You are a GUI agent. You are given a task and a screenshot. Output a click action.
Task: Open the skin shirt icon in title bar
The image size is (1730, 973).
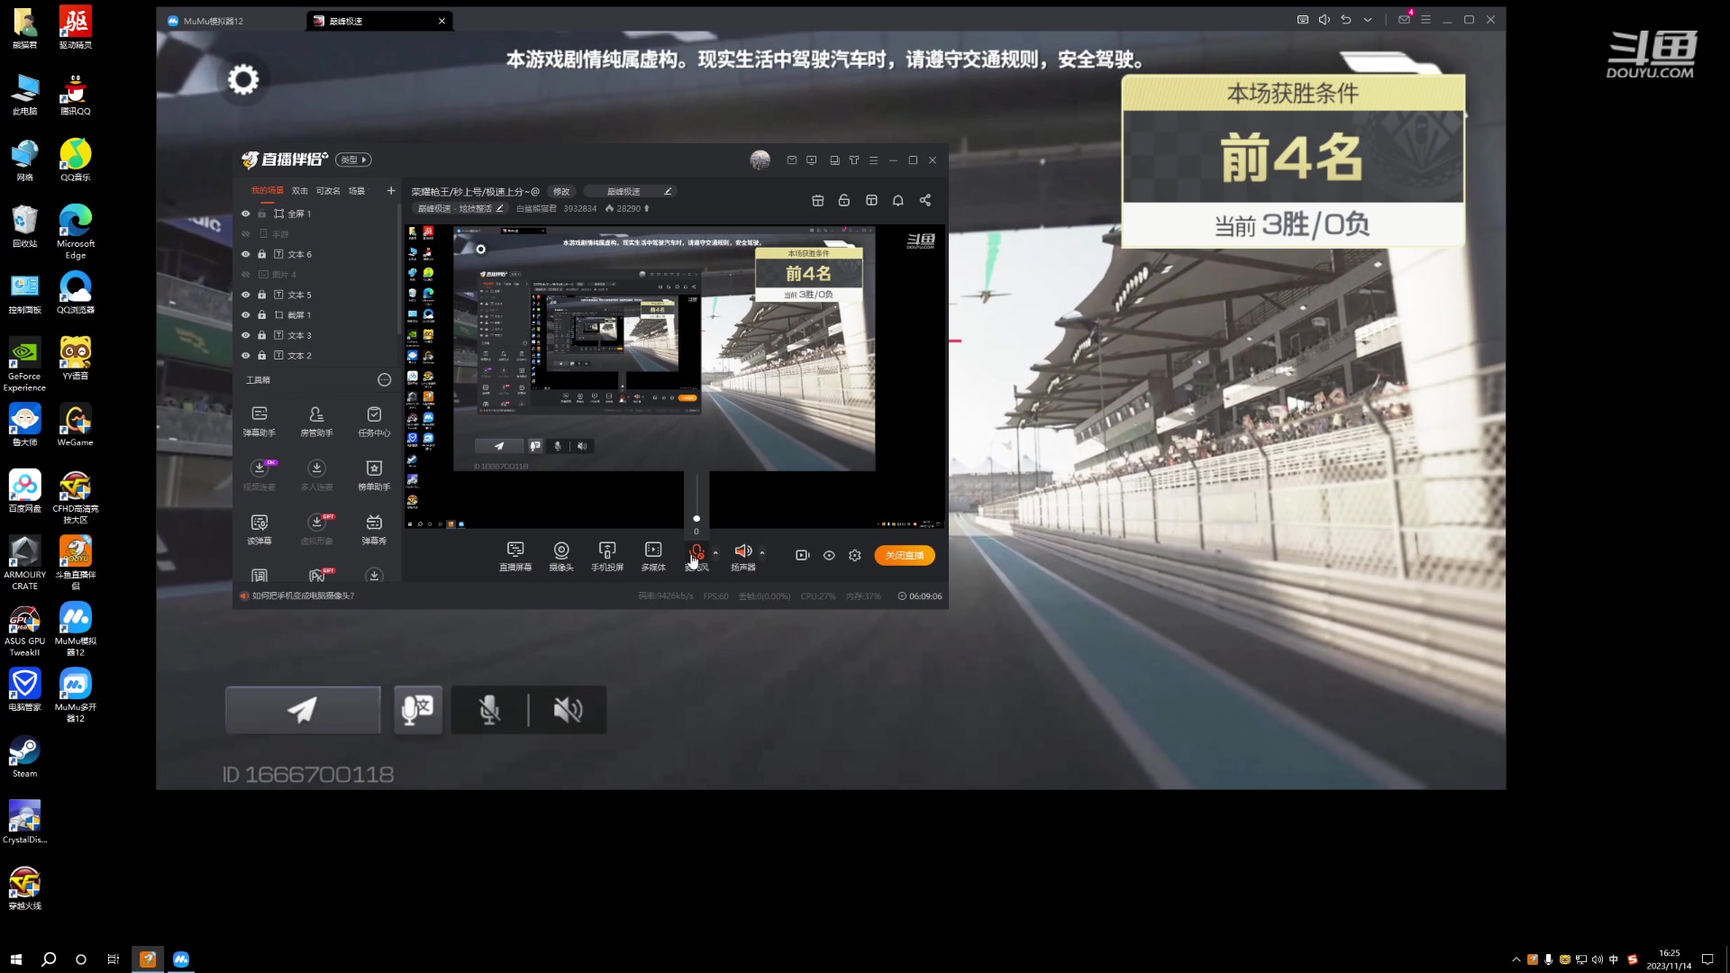click(854, 159)
